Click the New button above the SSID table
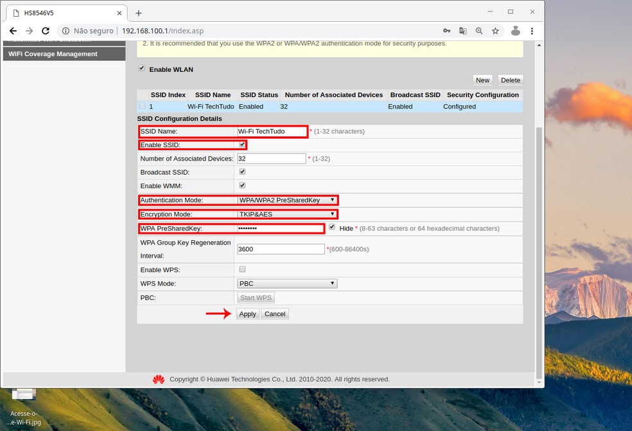This screenshot has width=632, height=431. pos(482,80)
